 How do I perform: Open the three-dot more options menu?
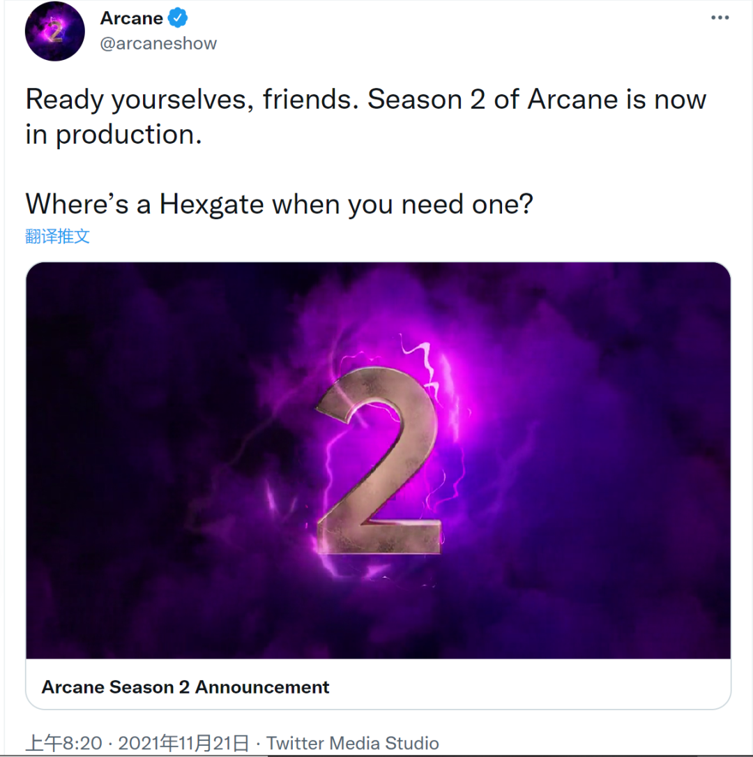pyautogui.click(x=720, y=18)
